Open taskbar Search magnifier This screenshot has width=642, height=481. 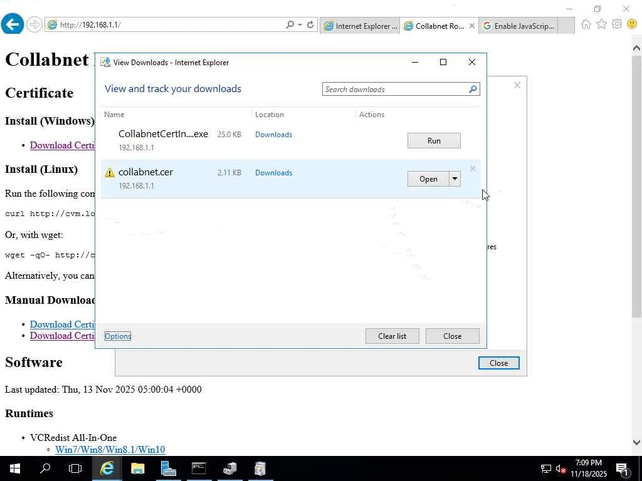[45, 468]
